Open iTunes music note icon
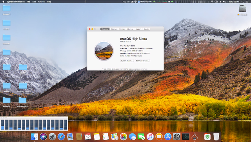 [150, 137]
